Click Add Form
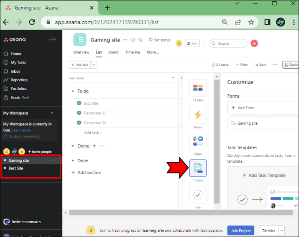 click(x=263, y=108)
